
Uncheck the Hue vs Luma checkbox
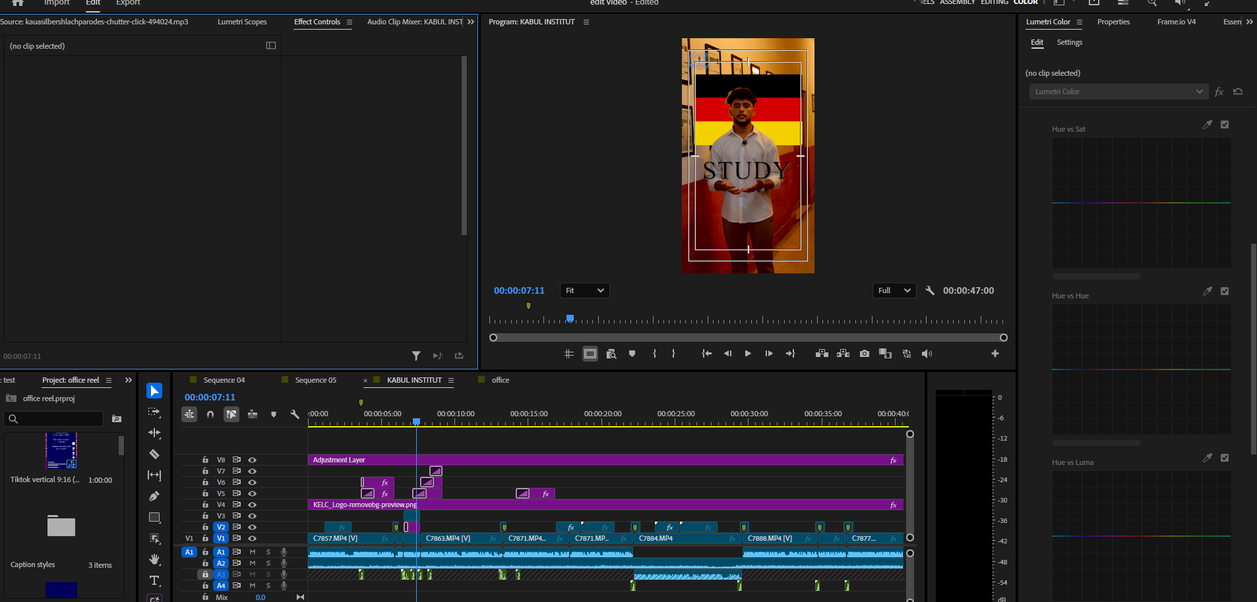[1225, 458]
